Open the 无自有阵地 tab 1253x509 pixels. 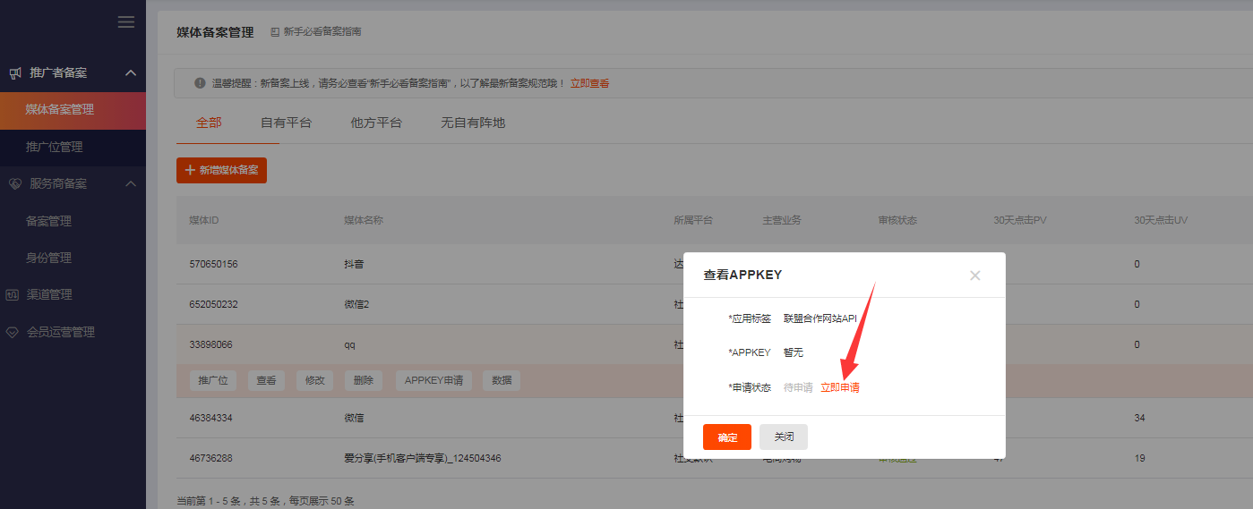[473, 123]
